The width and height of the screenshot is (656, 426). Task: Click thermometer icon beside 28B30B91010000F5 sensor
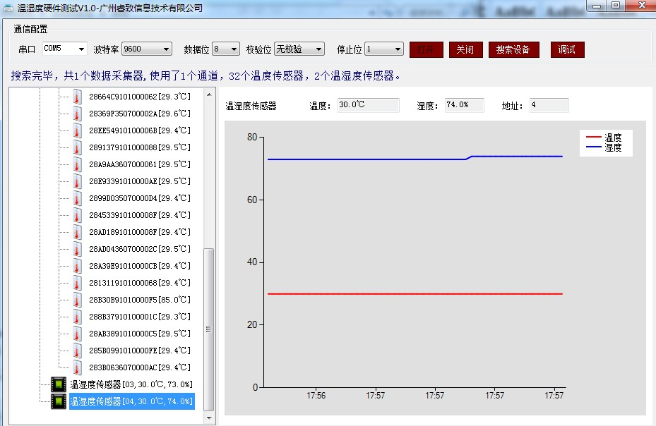(x=77, y=300)
